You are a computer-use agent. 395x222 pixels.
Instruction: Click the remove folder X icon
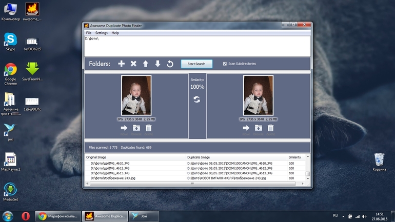pos(133,64)
